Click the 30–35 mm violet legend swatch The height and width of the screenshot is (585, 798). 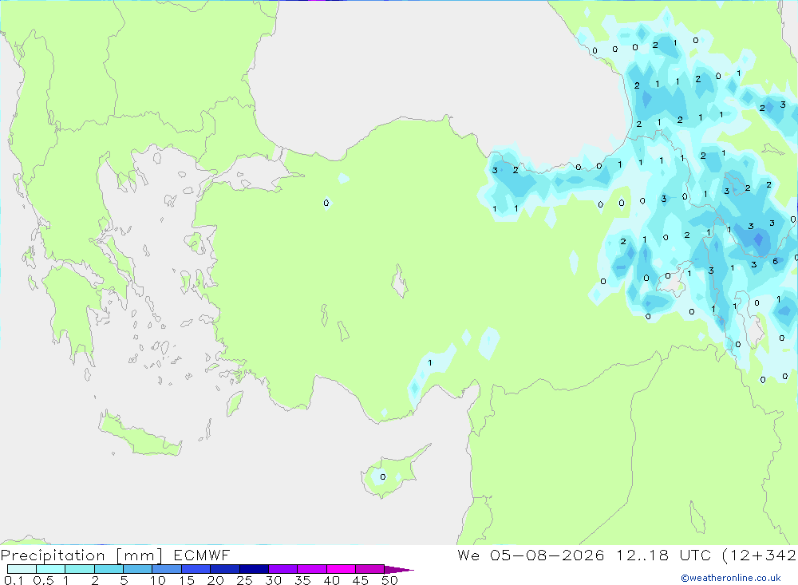coord(283,569)
